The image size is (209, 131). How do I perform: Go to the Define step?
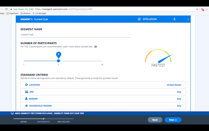23,122
